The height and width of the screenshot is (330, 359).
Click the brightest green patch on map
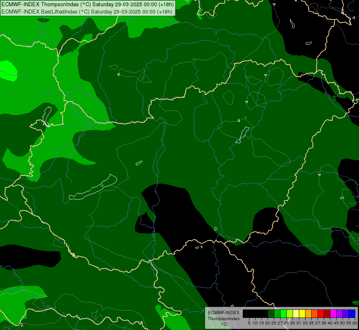8,70
